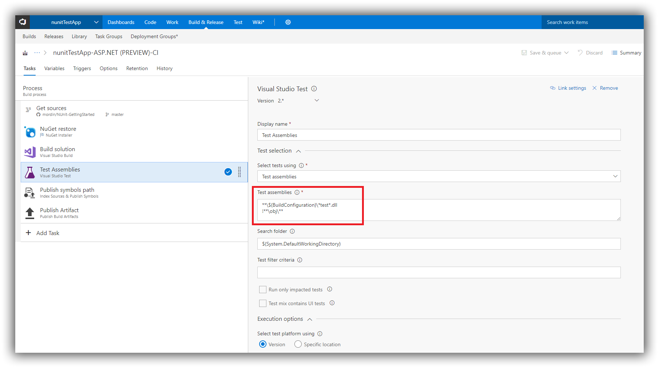Select the Version radio button

coord(263,344)
